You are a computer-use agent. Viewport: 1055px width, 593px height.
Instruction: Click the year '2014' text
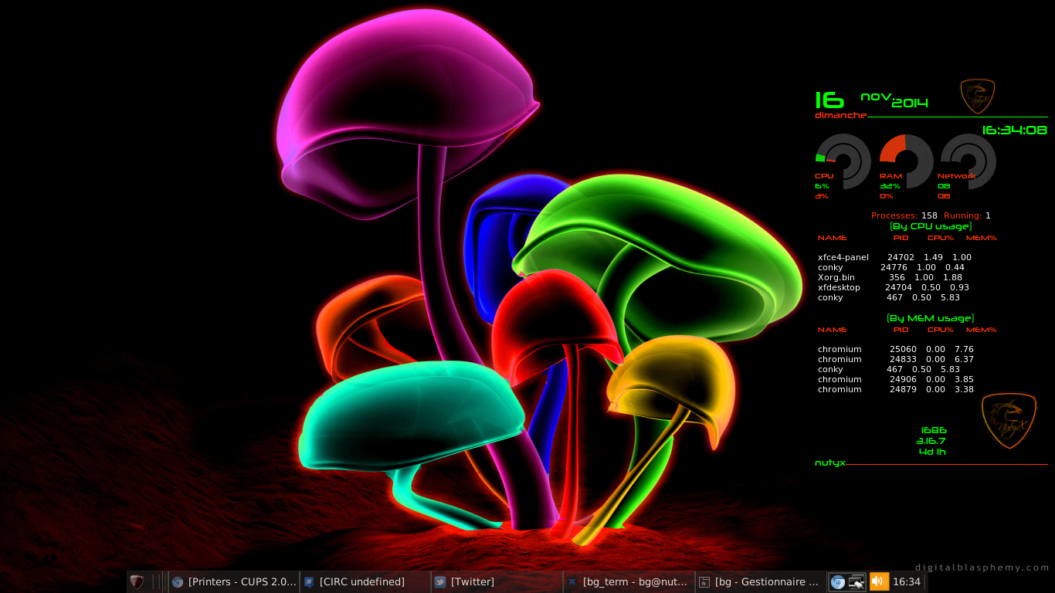[x=910, y=103]
